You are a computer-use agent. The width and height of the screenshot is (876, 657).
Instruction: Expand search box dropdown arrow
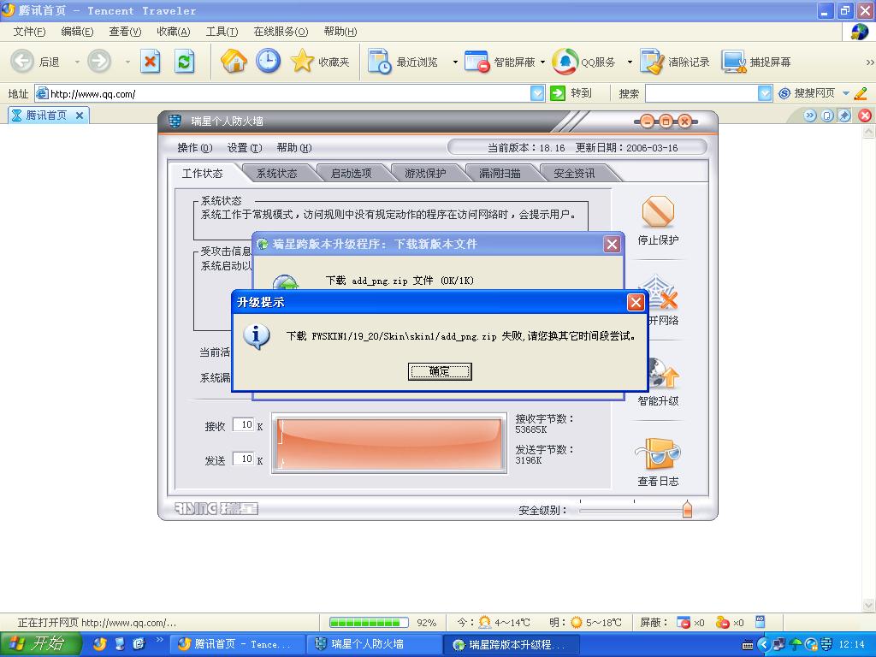[765, 93]
